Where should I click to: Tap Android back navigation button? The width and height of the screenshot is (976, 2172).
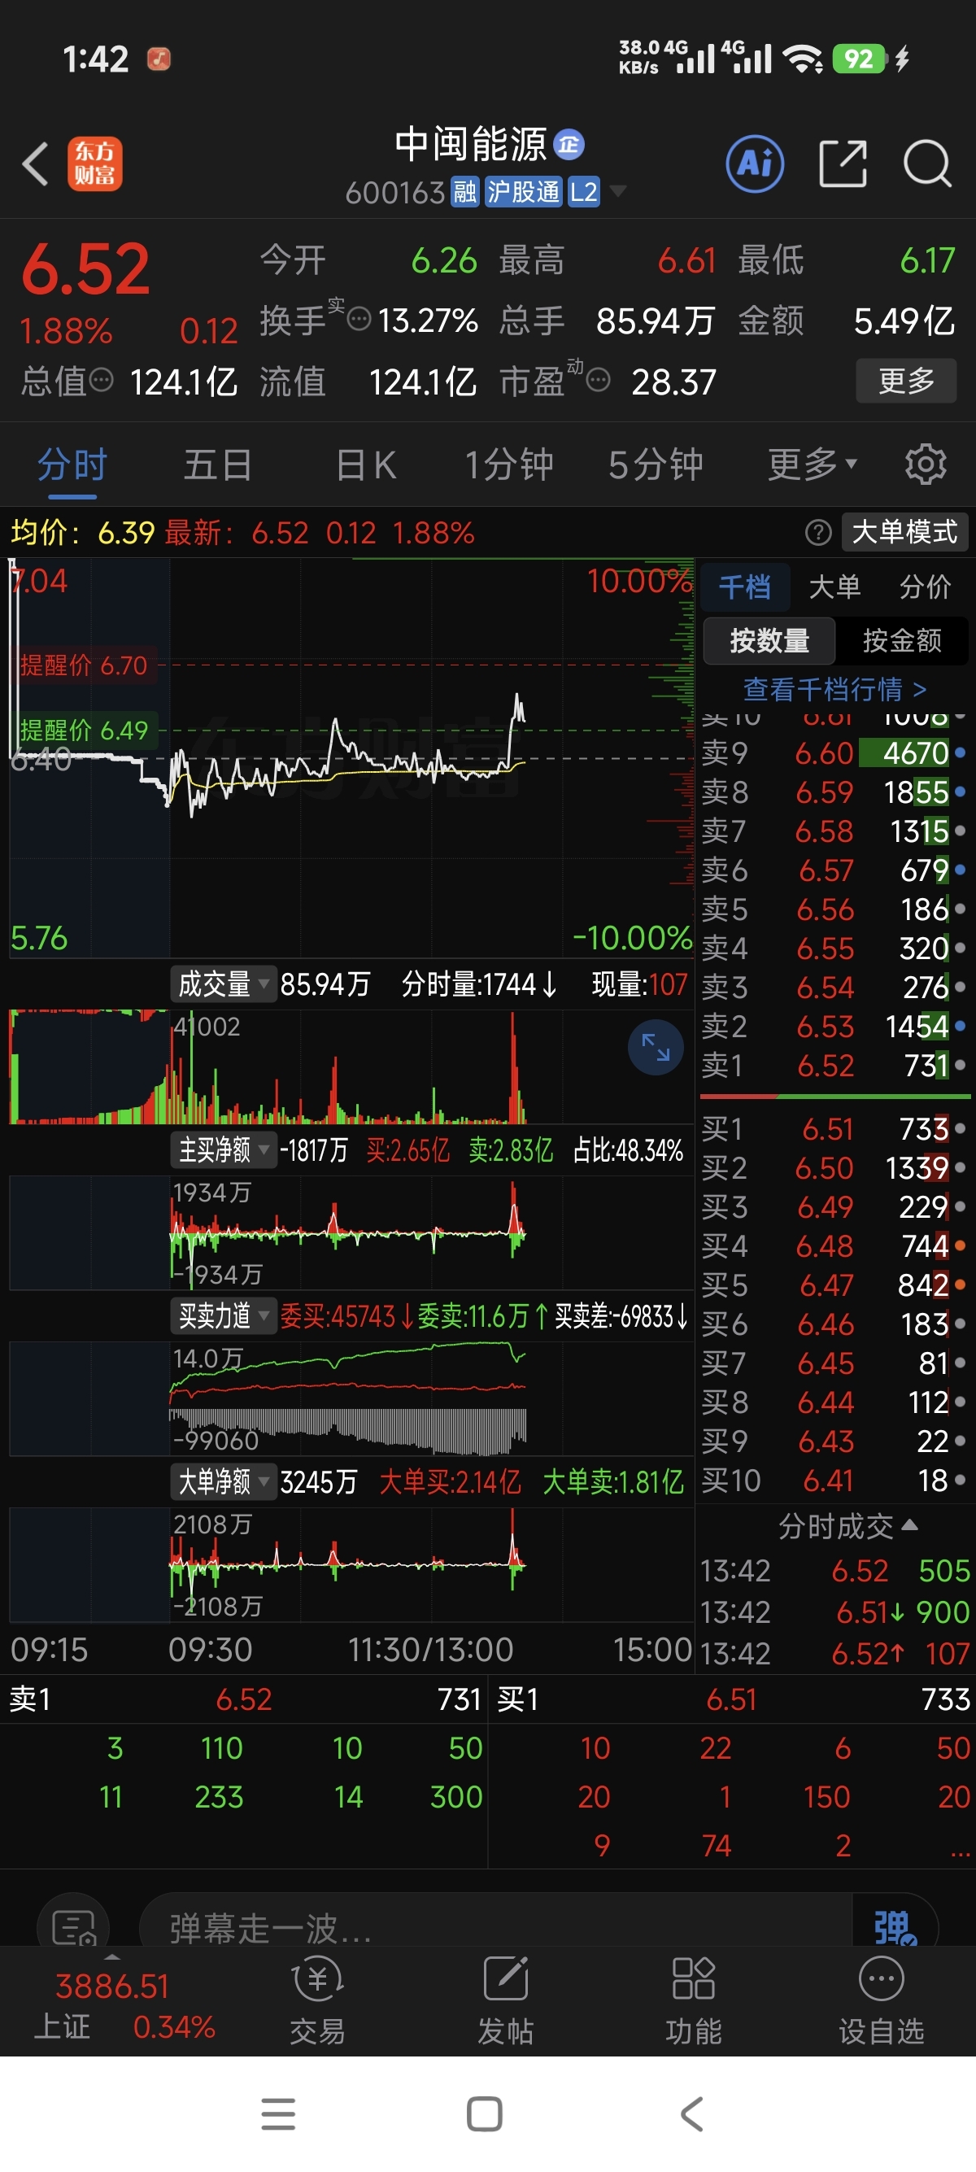(x=691, y=2113)
